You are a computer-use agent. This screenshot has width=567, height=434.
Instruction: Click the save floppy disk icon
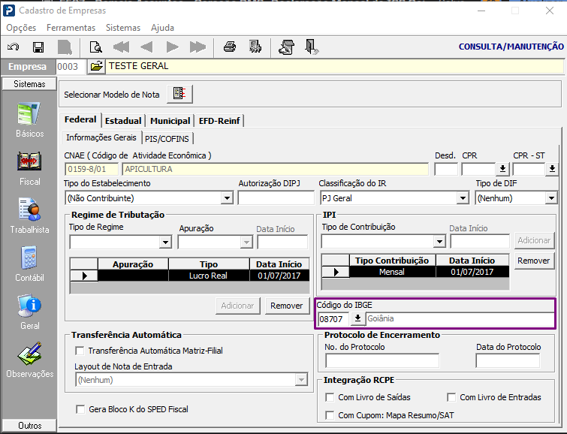coord(38,47)
